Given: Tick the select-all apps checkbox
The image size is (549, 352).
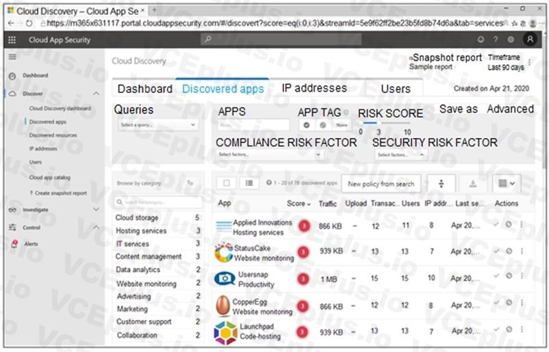Looking at the screenshot, I should [x=227, y=183].
